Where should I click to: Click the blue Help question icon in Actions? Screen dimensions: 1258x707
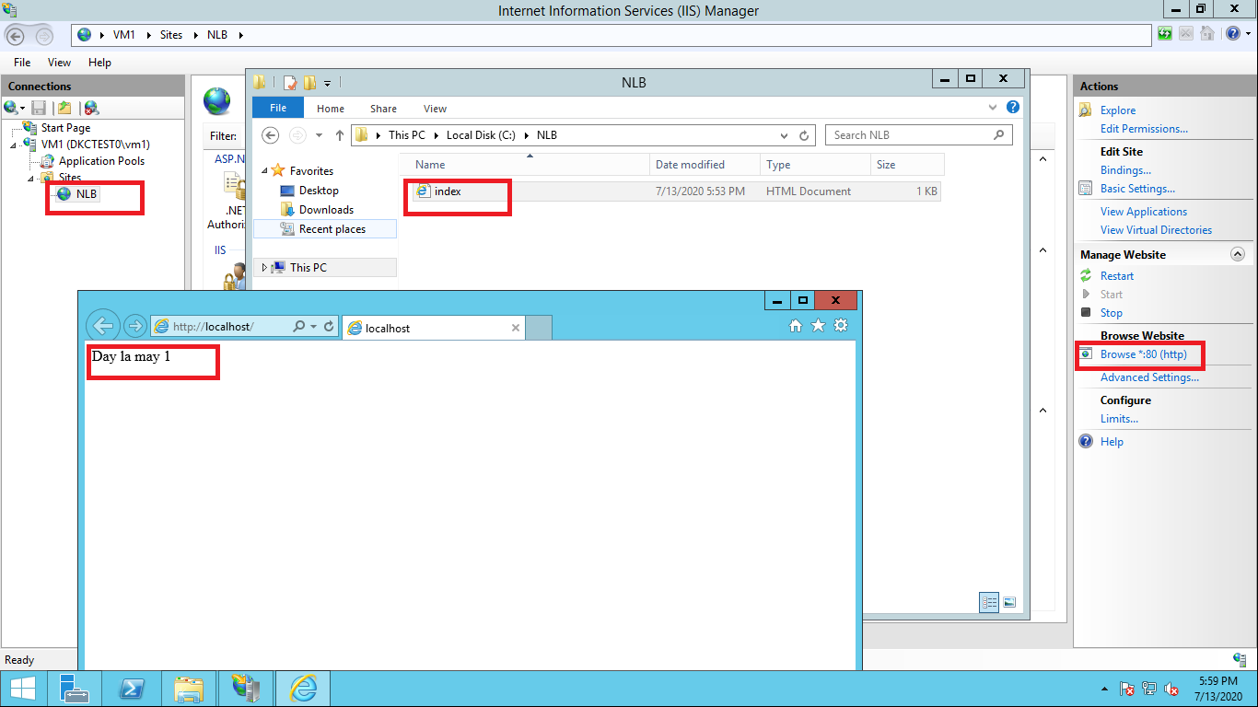1086,442
